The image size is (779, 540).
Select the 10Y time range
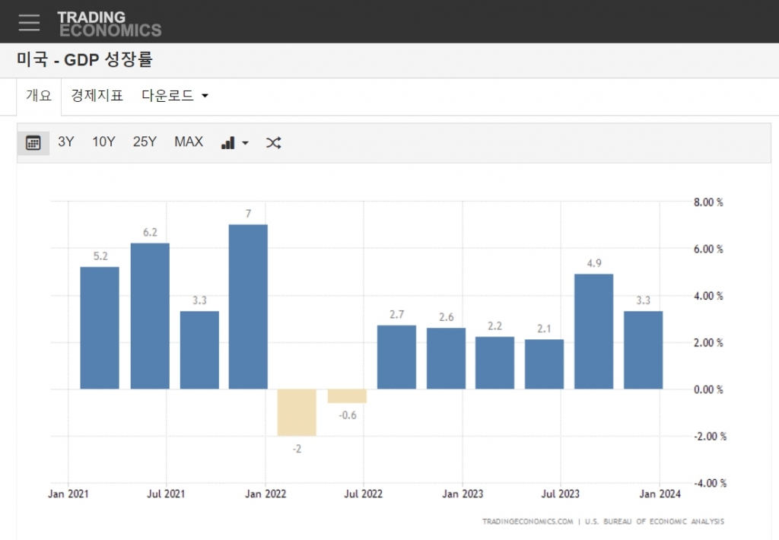[x=103, y=141]
